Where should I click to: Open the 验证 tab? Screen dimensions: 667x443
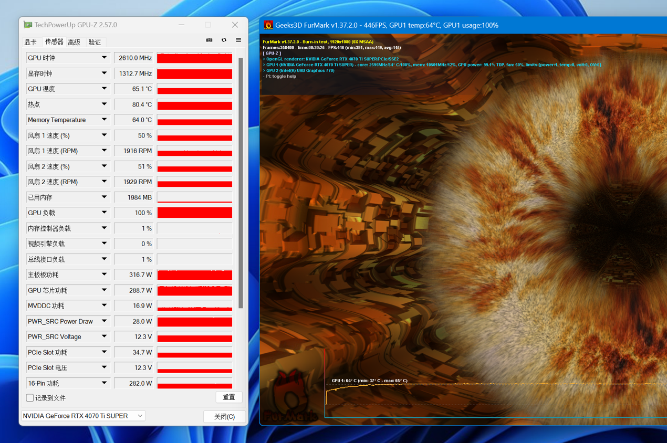[95, 42]
